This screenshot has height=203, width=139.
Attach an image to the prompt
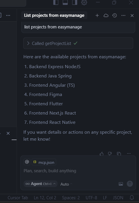[121, 184]
